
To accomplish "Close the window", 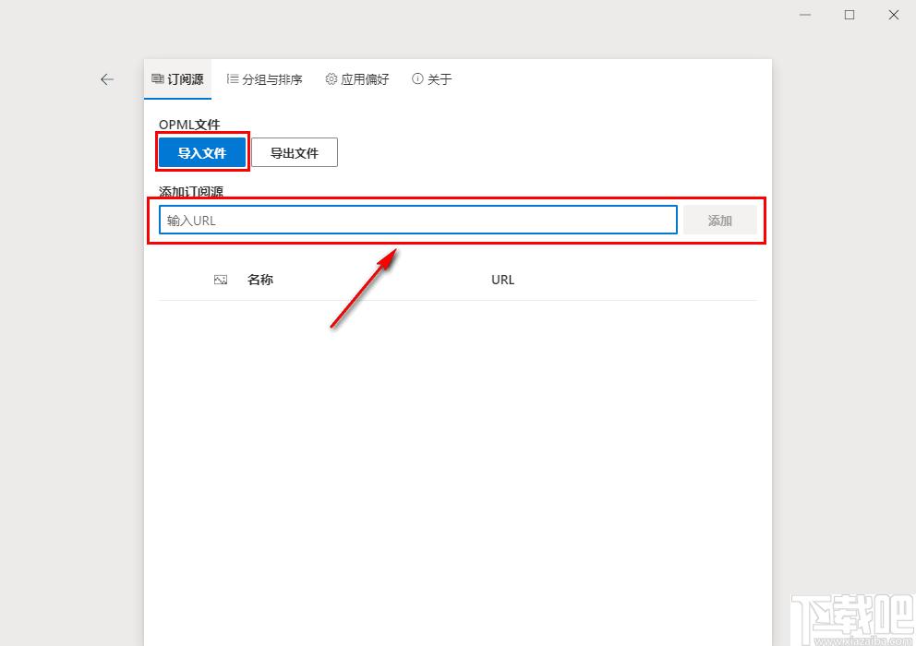I will coord(894,15).
